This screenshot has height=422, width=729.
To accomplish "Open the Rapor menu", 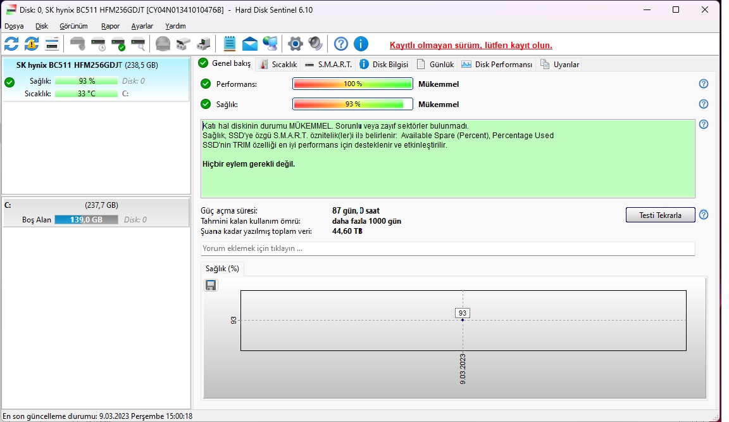I will click(110, 26).
